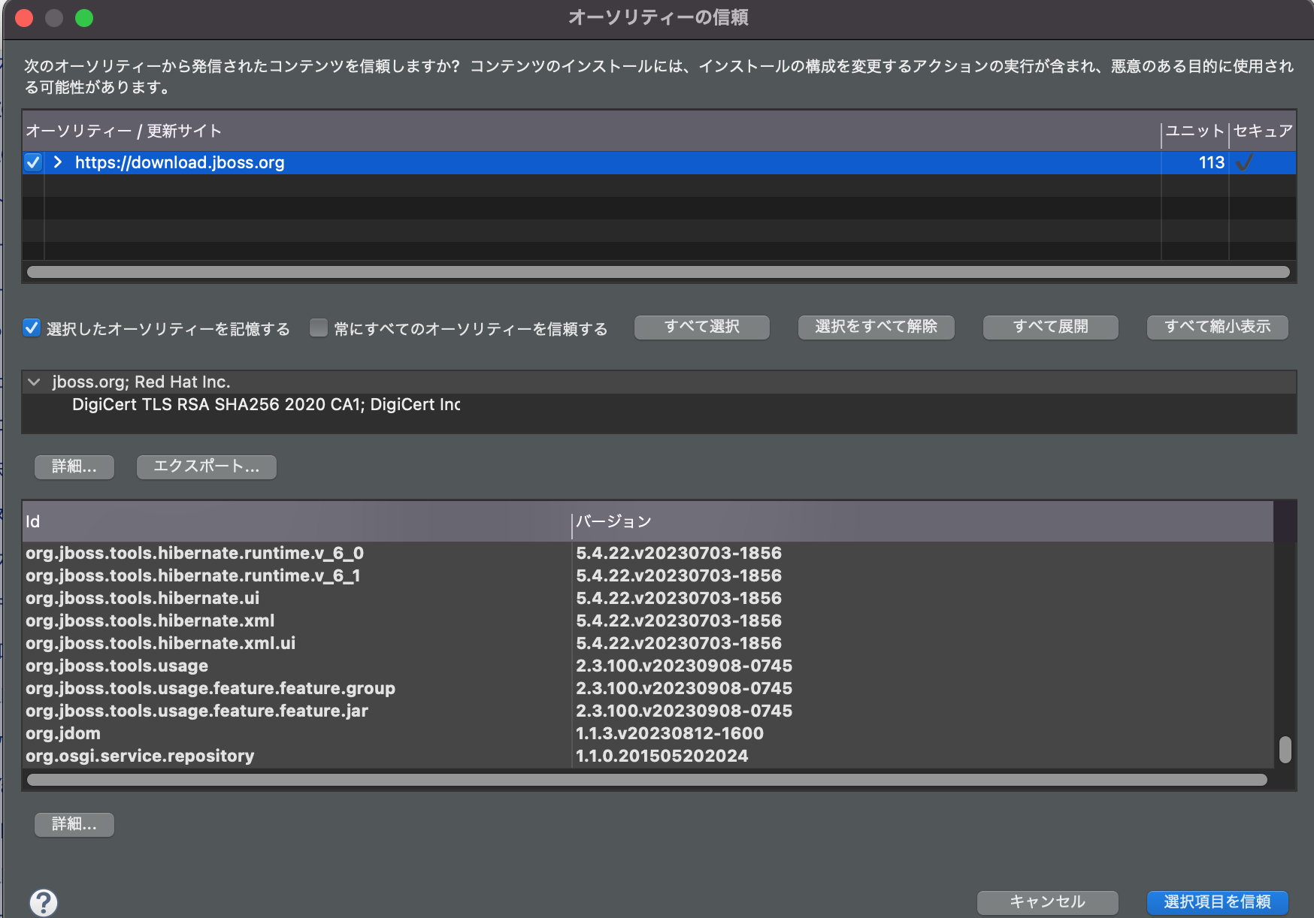Uncheck the https://download.jboss.org authority checkbox
1314x918 pixels.
point(32,162)
